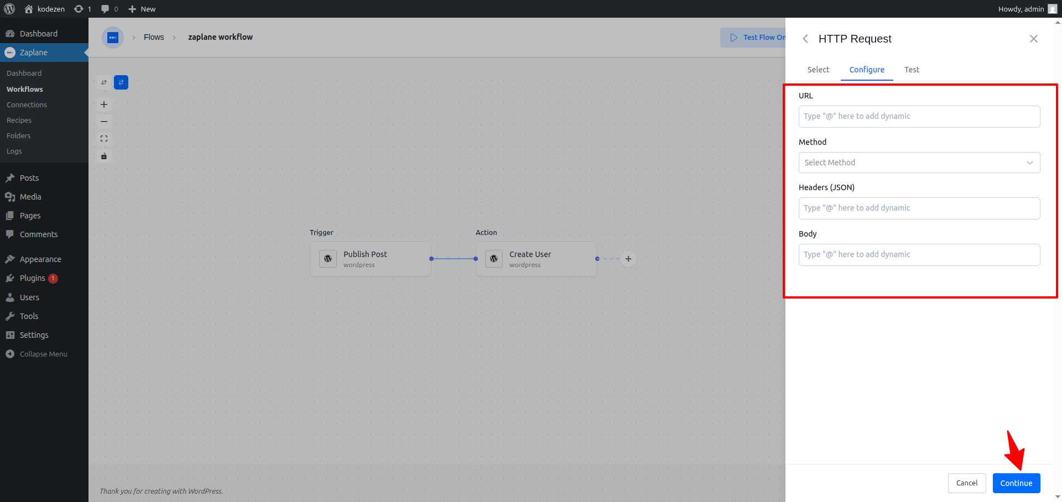Zoom in on the canvas
Image resolution: width=1062 pixels, height=502 pixels.
click(x=104, y=104)
